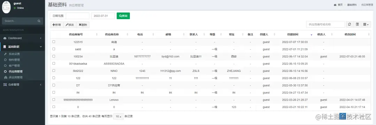Screen dimensions: 376x125
Task: Select checkbox for row SM2022
Action: pos(54,70)
